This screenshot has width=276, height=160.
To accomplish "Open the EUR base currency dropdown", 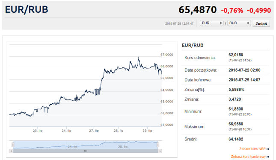I will (211, 23).
